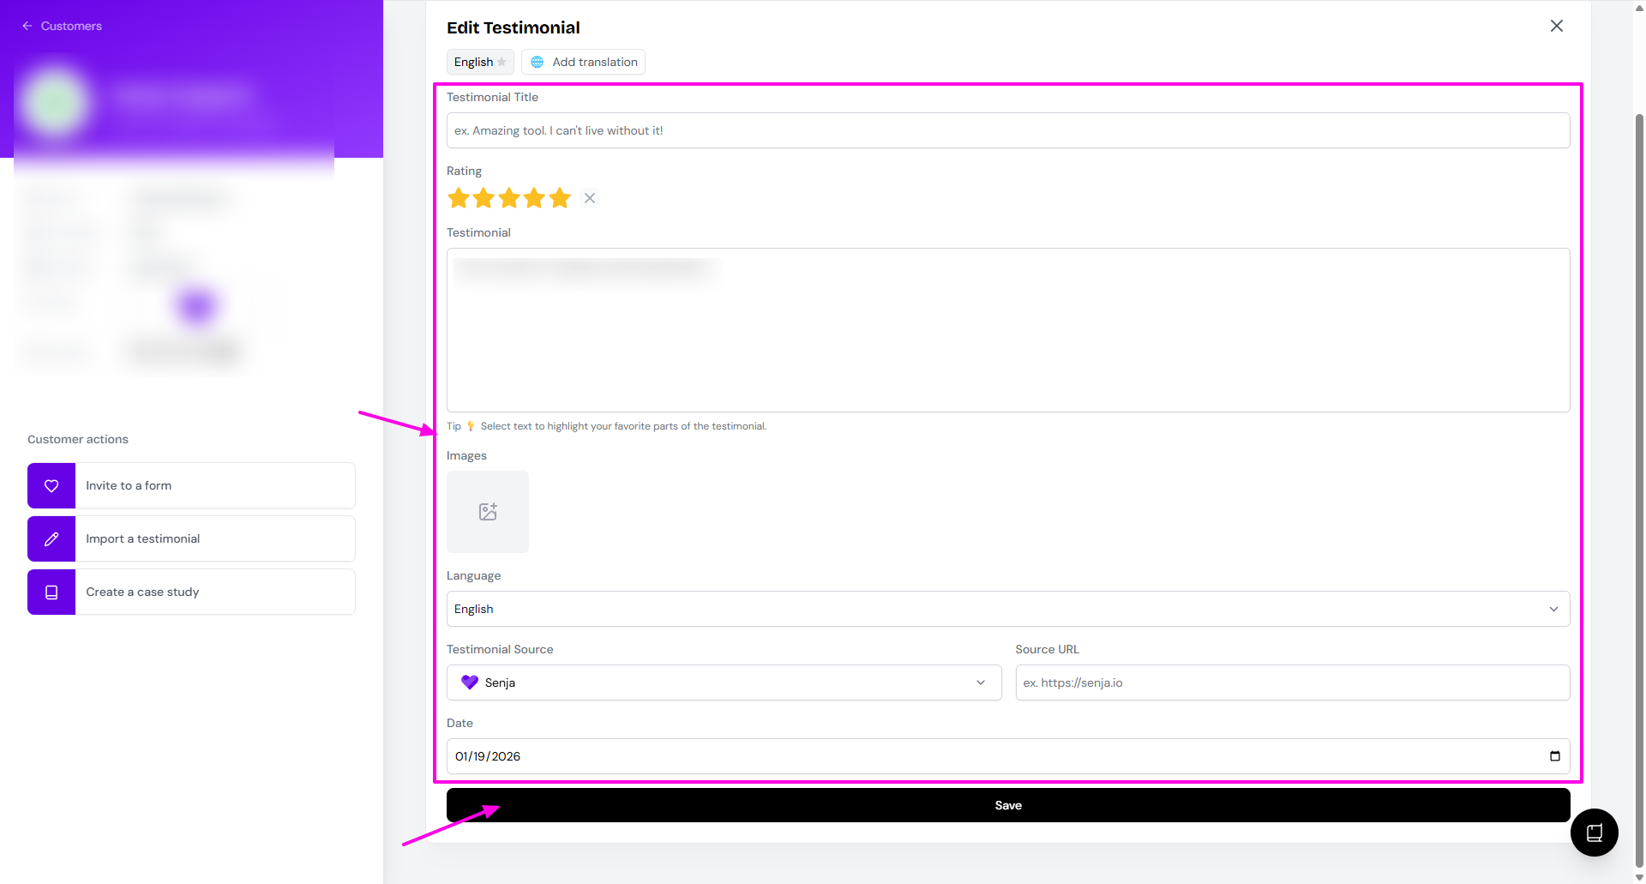1646x884 pixels.
Task: Open the Testimonial Source dropdown showing Senja
Action: (x=724, y=683)
